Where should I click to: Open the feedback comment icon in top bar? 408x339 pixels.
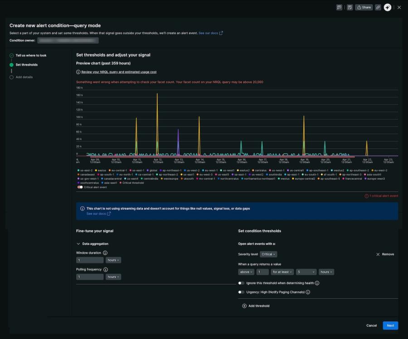tap(339, 7)
